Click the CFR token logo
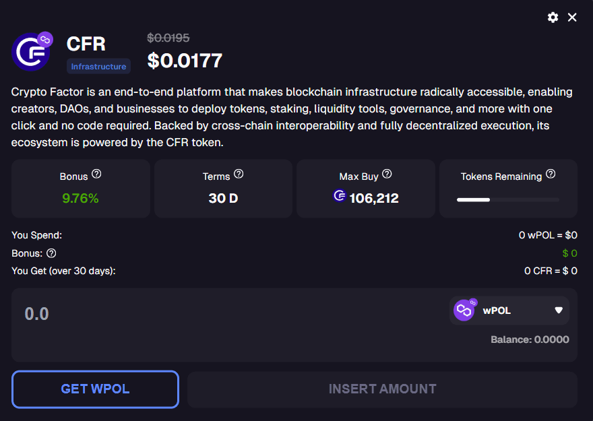Screen dimensions: 593x421 pos(31,52)
